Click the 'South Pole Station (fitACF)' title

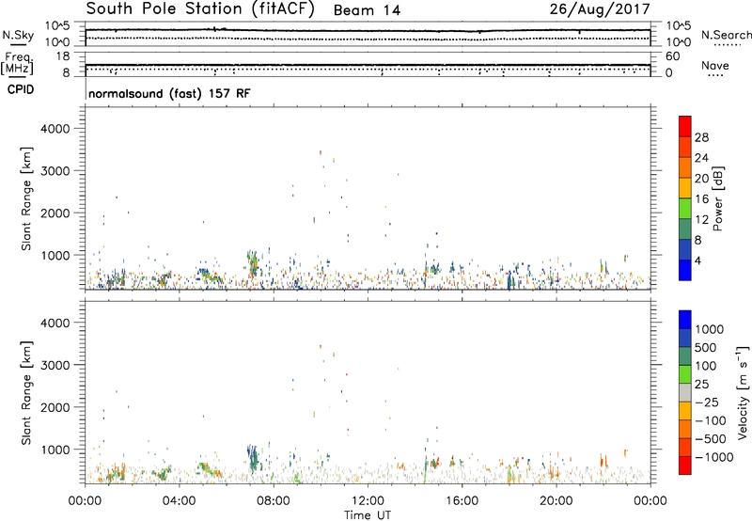[x=200, y=9]
